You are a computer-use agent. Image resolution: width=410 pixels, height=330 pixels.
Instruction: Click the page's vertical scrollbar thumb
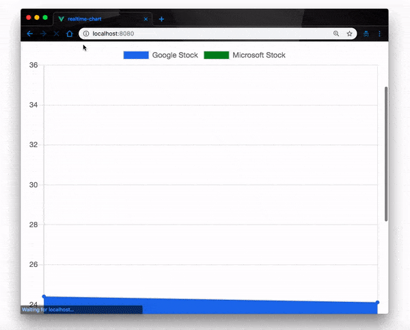[x=386, y=154]
